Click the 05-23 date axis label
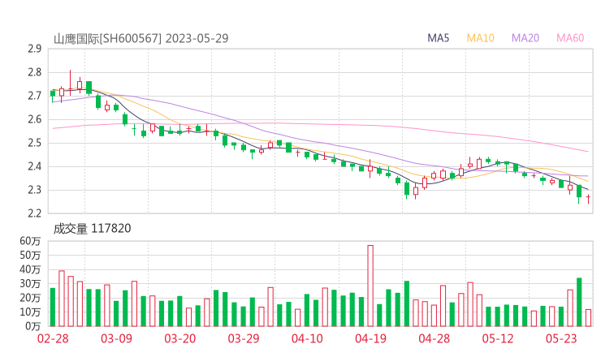 (x=560, y=338)
